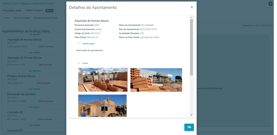This screenshot has height=135, width=277.
Task: Collapse the Observações section chevron
Action: (x=79, y=44)
